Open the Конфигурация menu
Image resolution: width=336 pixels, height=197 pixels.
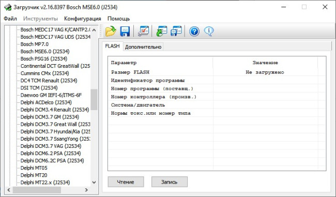83,19
